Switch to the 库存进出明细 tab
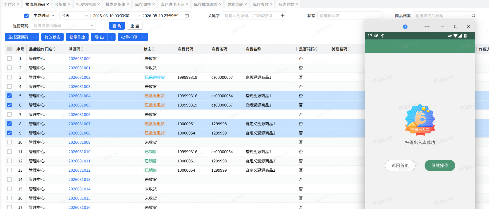Image resolution: width=489 pixels, height=209 pixels. 172,4
